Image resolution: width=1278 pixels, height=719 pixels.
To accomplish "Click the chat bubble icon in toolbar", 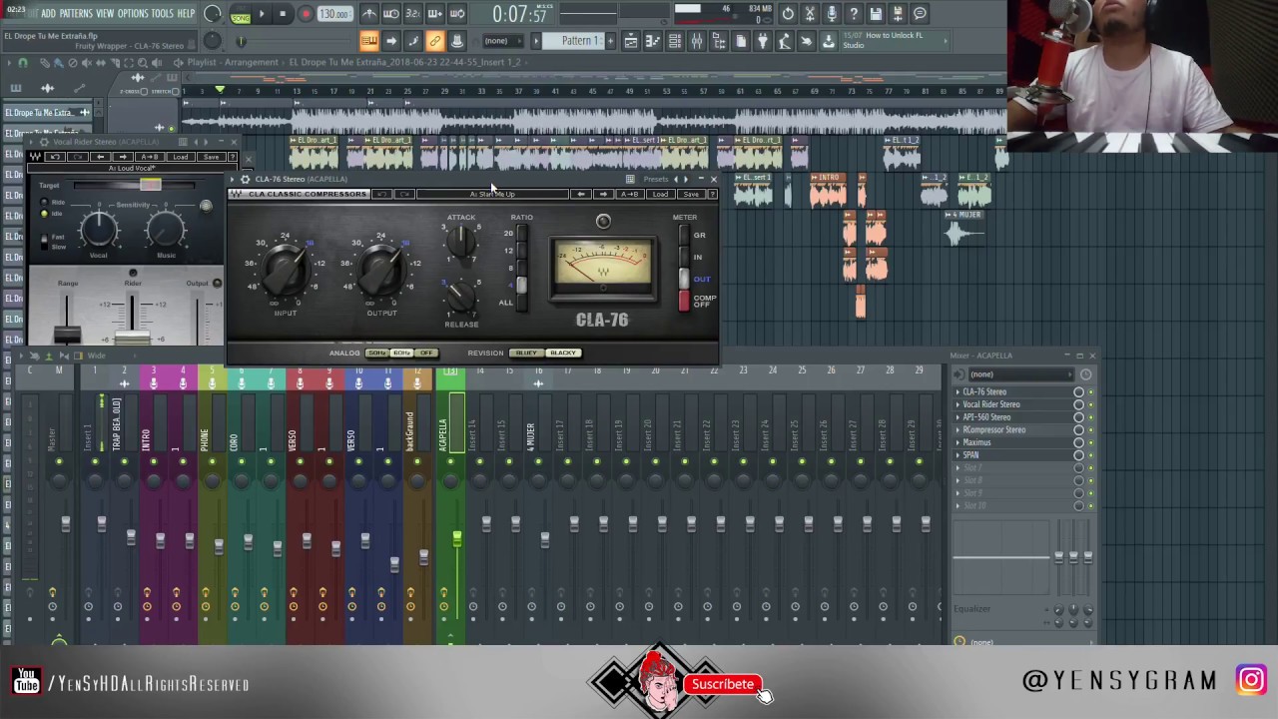I will [x=920, y=14].
